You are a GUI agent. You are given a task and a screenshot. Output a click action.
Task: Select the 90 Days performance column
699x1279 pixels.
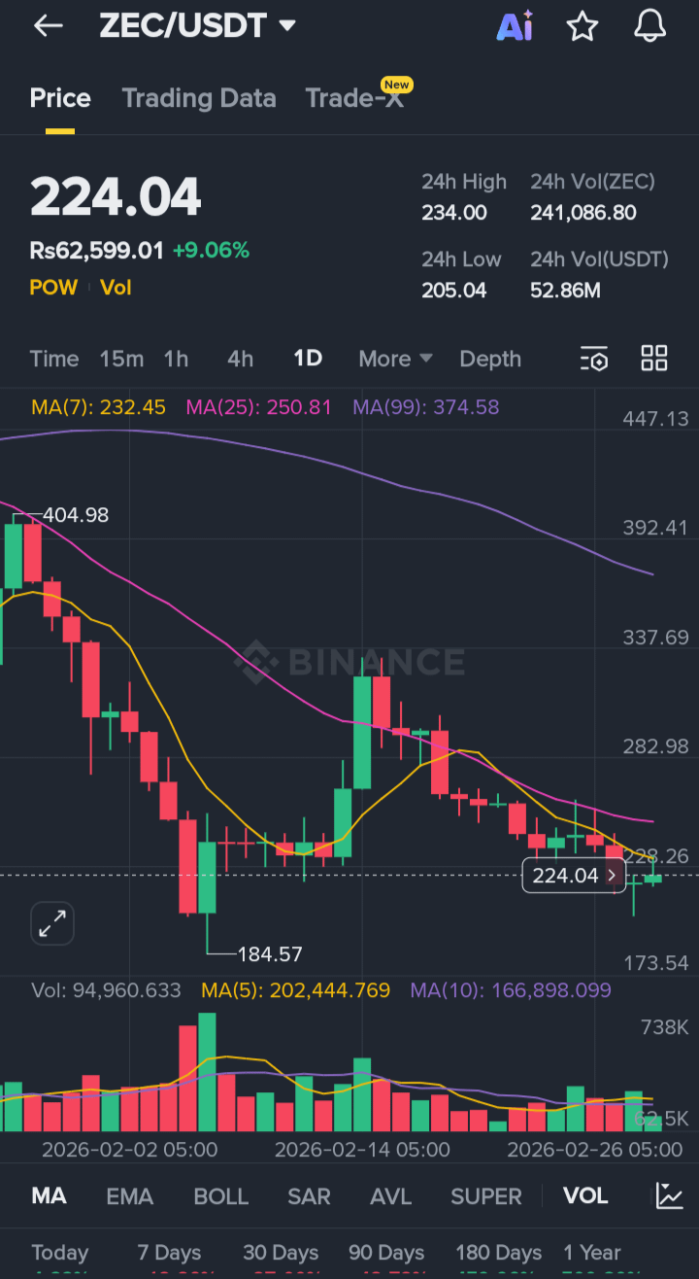coord(386,1252)
